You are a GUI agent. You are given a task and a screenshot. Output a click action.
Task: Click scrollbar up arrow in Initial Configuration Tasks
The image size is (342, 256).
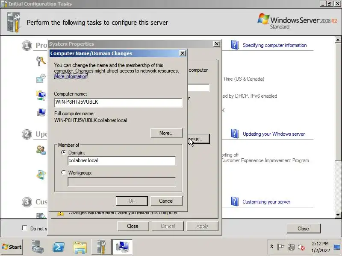(x=338, y=40)
